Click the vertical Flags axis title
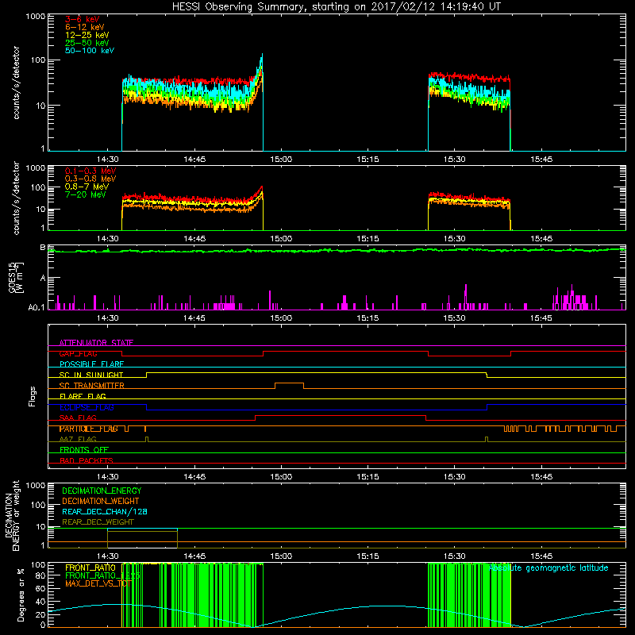Image resolution: width=635 pixels, height=635 pixels. click(33, 396)
